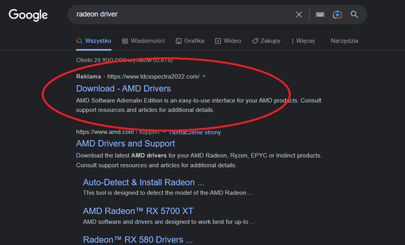Image resolution: width=405 pixels, height=245 pixels.
Task: Open the Narzędzia search tools
Action: point(345,41)
